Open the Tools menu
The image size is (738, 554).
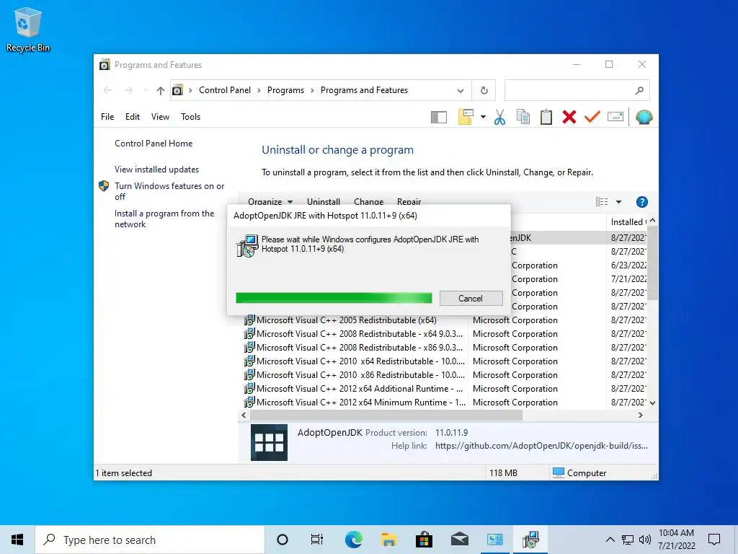point(190,117)
